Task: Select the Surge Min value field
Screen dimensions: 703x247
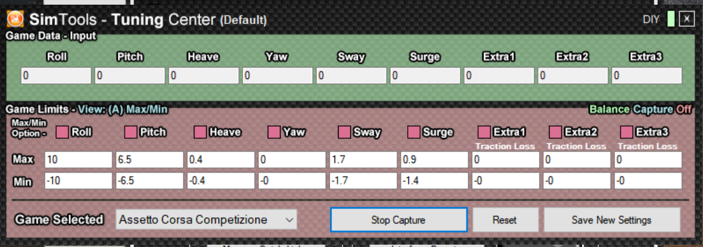Action: pos(436,180)
